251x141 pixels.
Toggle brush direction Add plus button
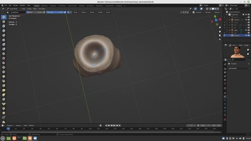click(68, 12)
